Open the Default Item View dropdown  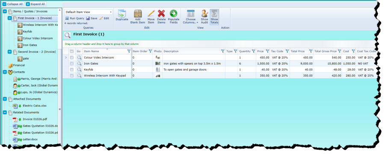[89, 12]
